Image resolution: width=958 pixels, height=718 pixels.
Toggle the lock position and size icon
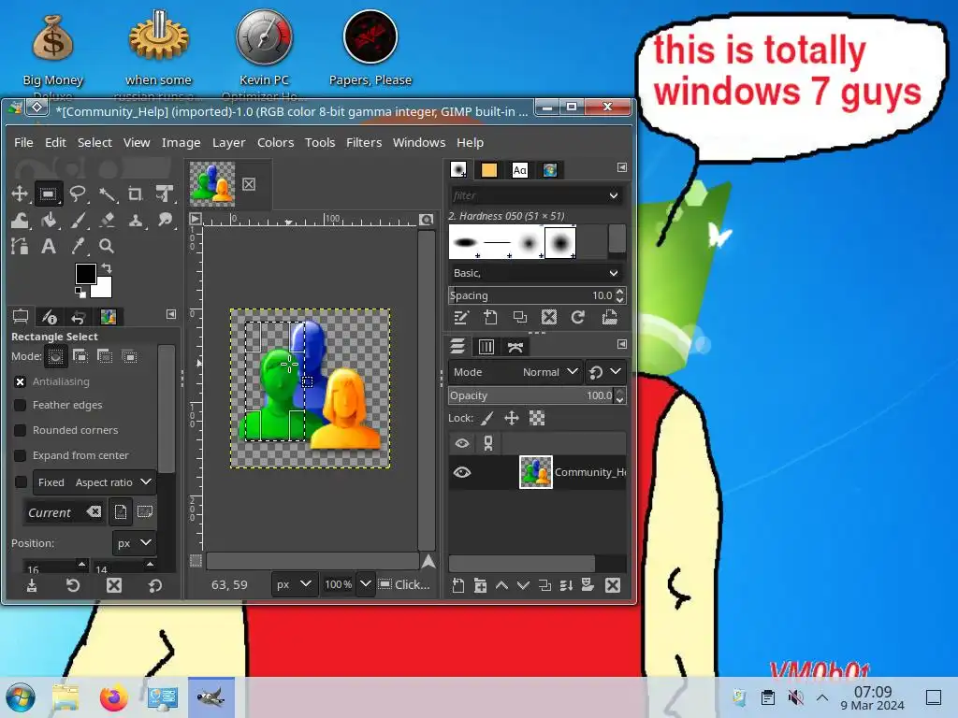point(512,418)
